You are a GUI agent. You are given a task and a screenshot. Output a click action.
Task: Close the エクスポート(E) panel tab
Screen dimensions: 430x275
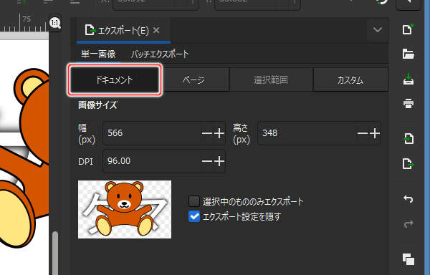coord(156,30)
